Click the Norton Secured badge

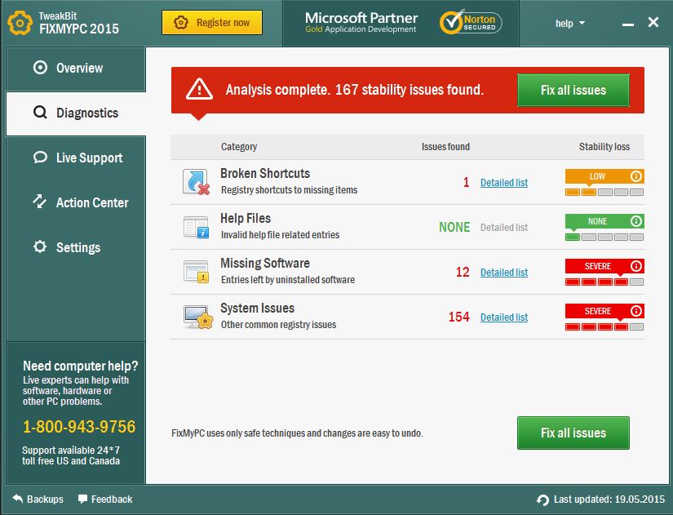point(471,23)
